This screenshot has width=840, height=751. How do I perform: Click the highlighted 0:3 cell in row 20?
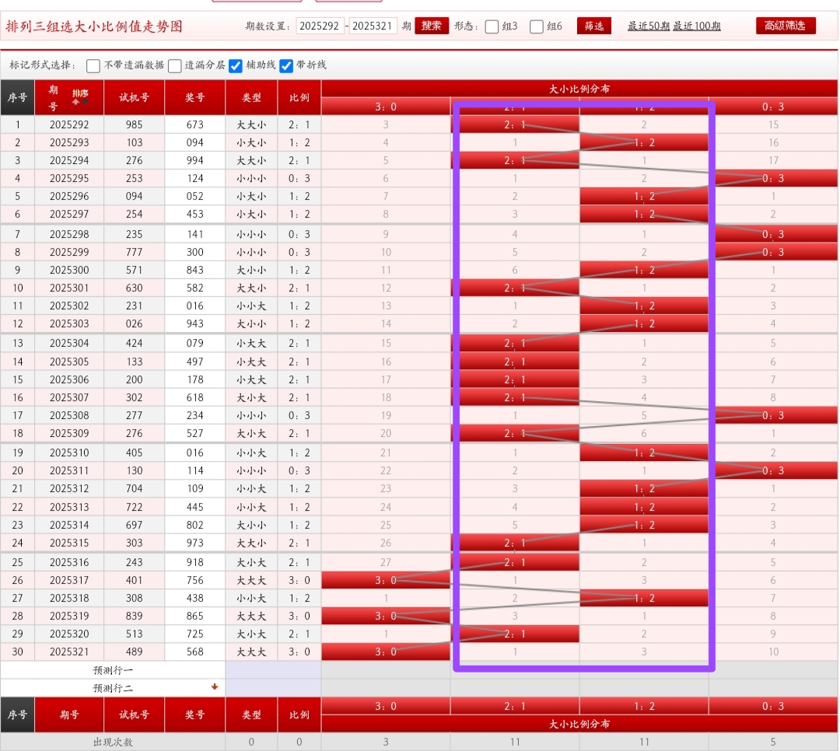773,470
